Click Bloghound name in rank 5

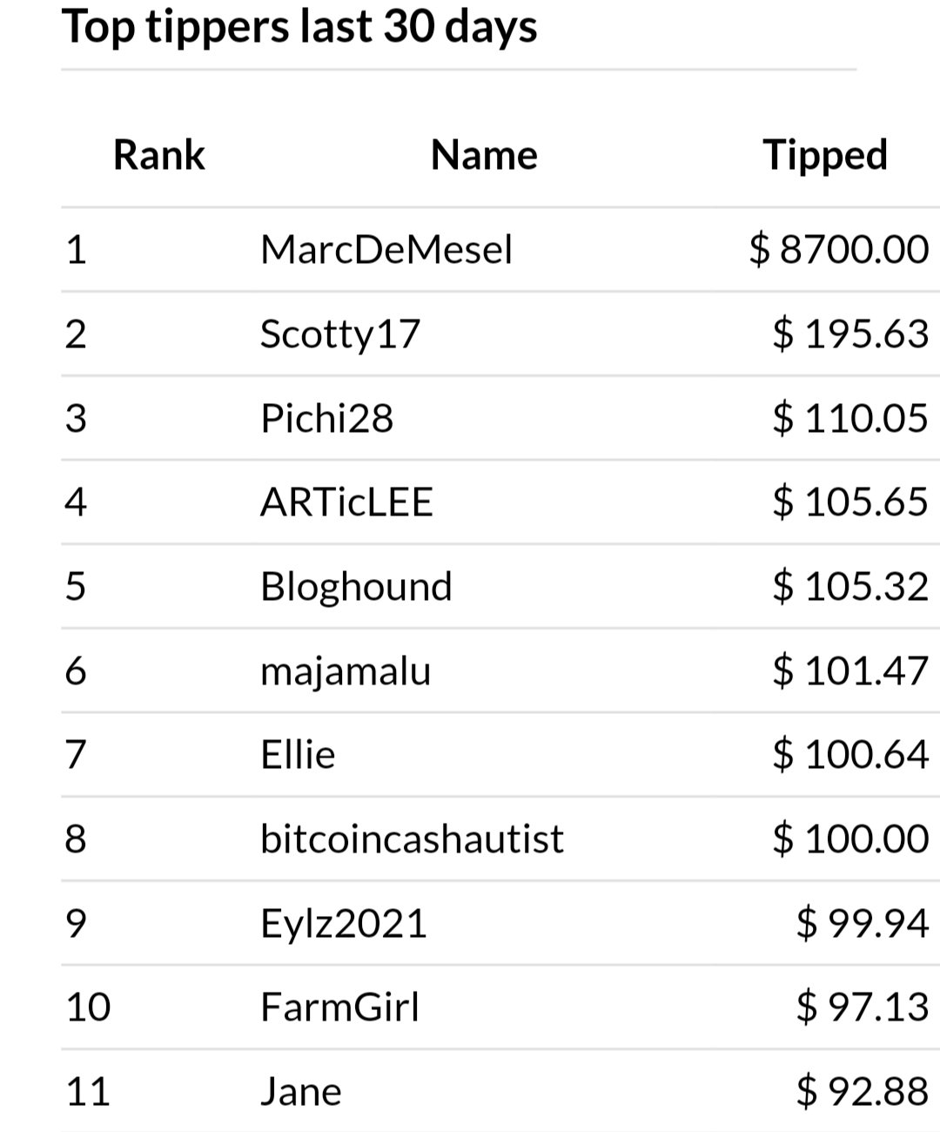[x=356, y=587]
